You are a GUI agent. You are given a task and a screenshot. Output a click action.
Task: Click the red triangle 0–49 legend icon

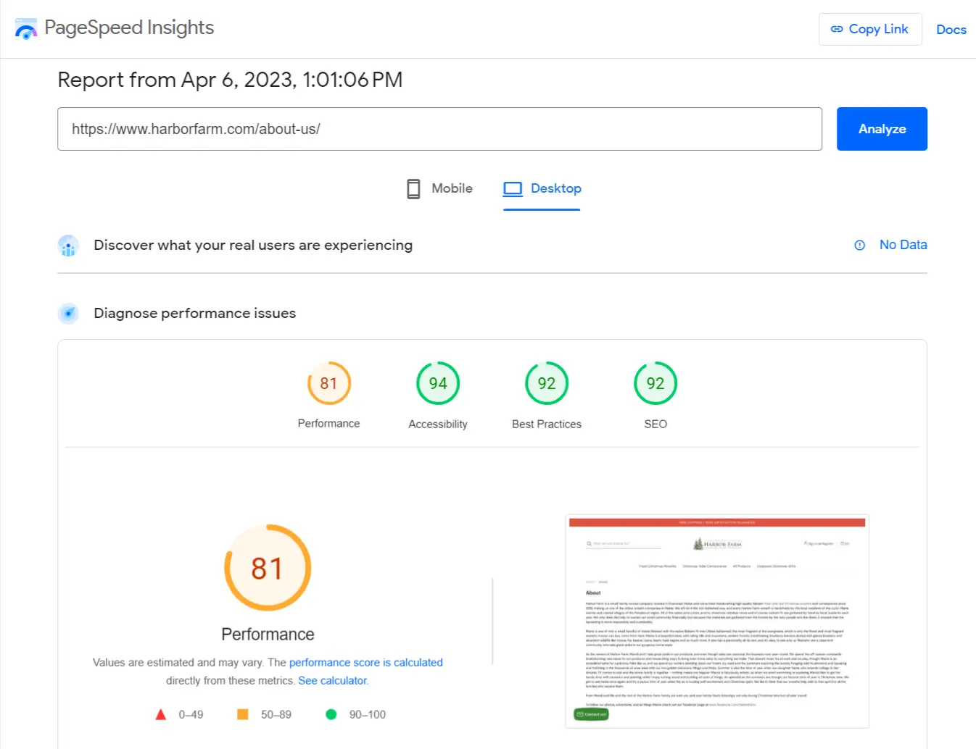point(161,715)
